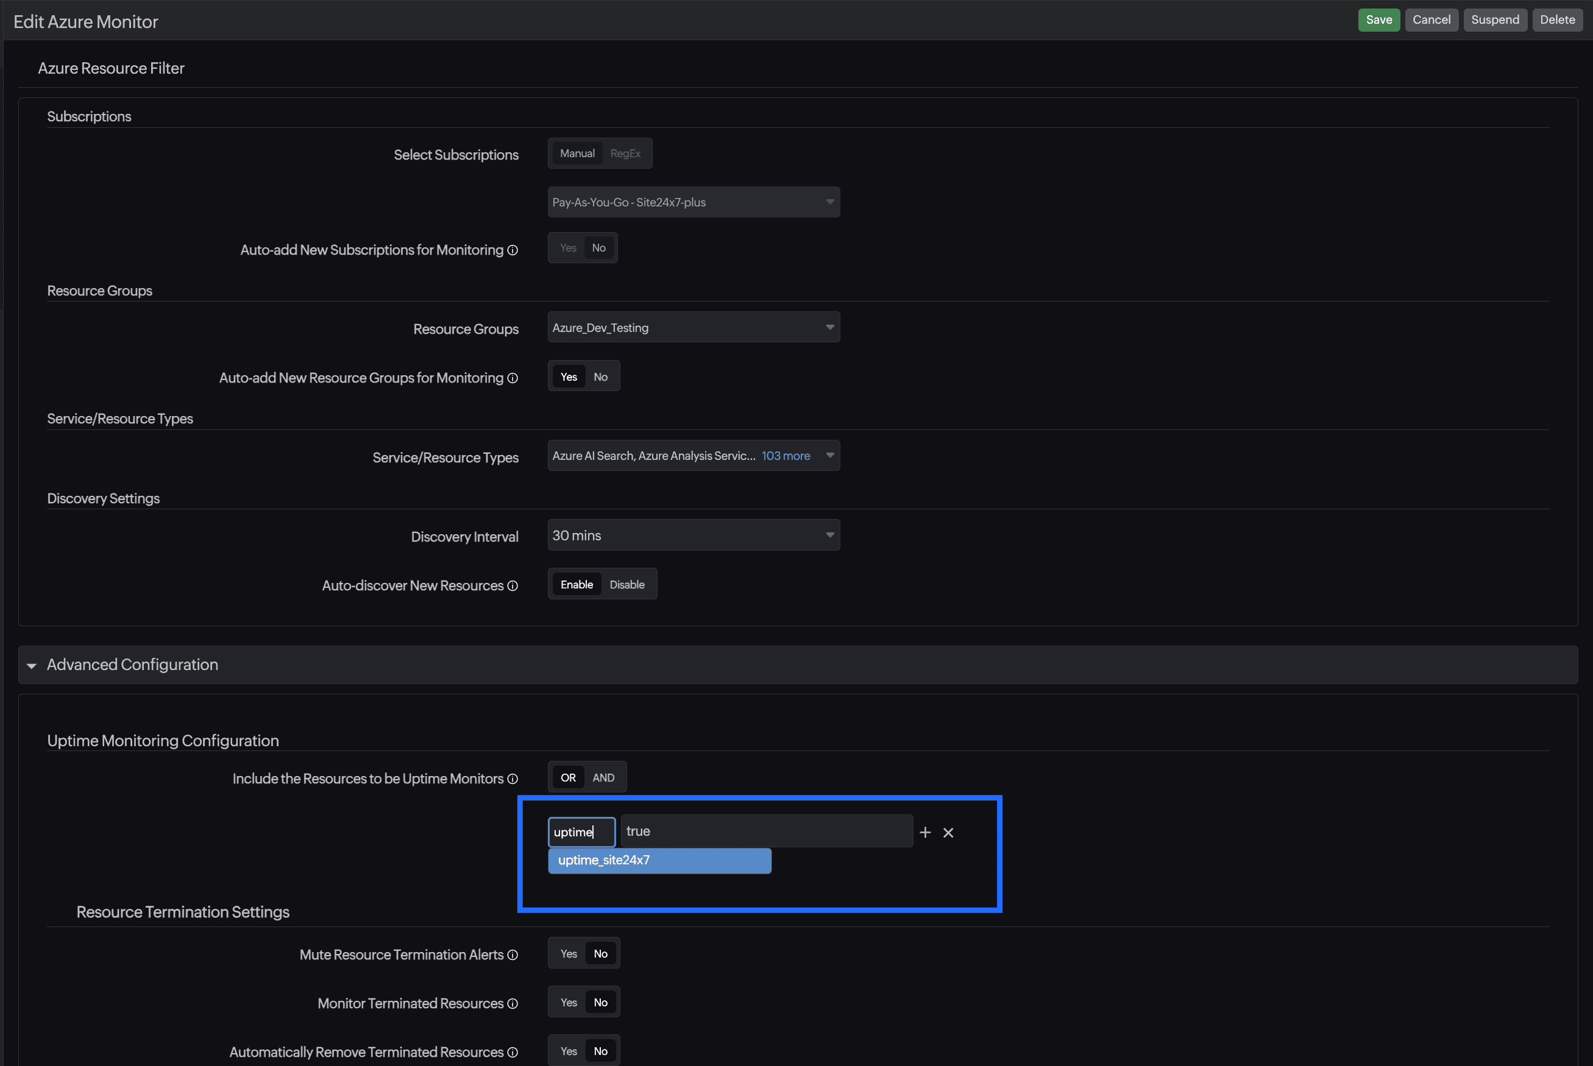
Task: Click the tag value field containing true
Action: [x=766, y=831]
